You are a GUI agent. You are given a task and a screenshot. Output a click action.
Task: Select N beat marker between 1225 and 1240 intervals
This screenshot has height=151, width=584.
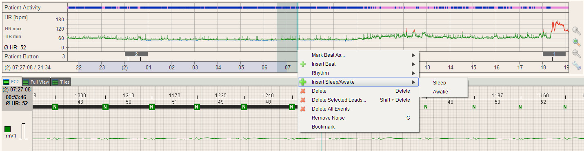click(x=244, y=107)
